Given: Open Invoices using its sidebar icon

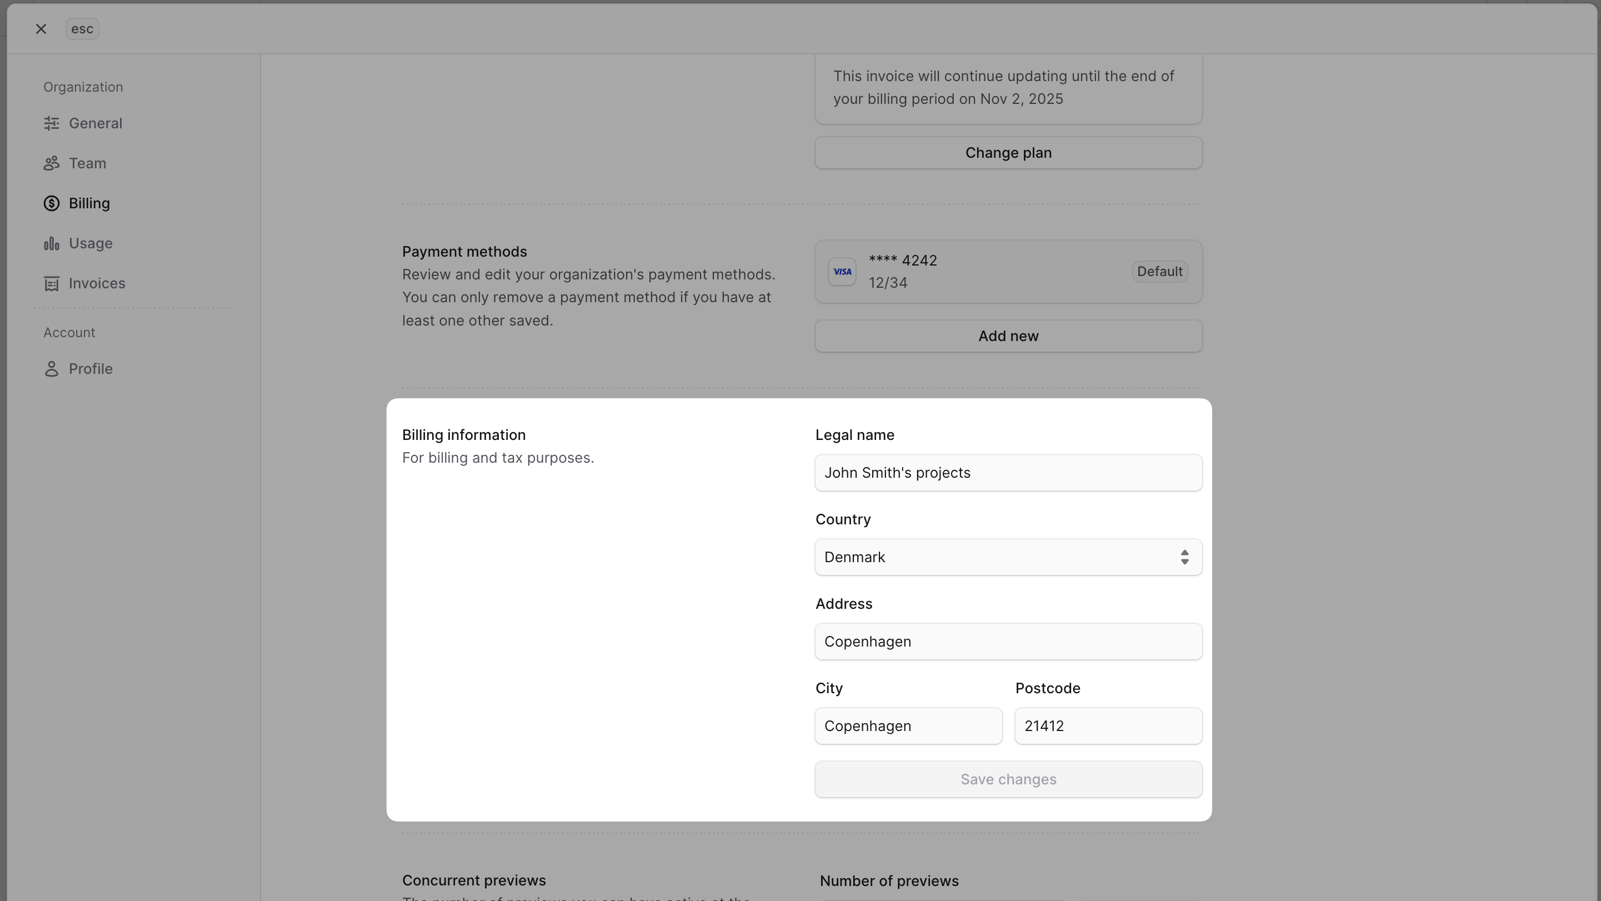Looking at the screenshot, I should point(52,283).
